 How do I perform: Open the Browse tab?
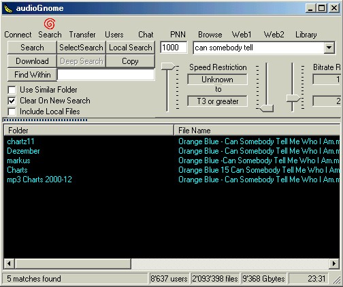point(210,35)
